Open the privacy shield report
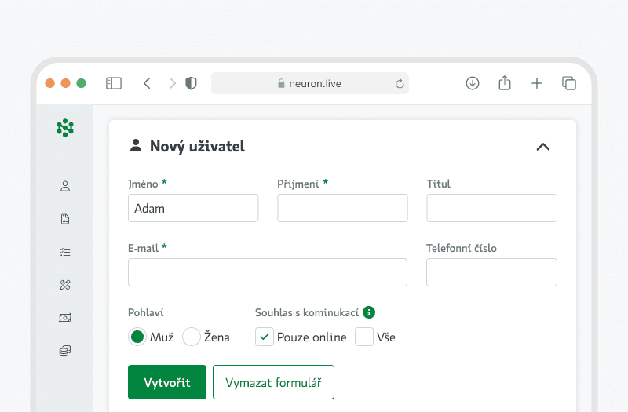Image resolution: width=628 pixels, height=412 pixels. (x=191, y=83)
